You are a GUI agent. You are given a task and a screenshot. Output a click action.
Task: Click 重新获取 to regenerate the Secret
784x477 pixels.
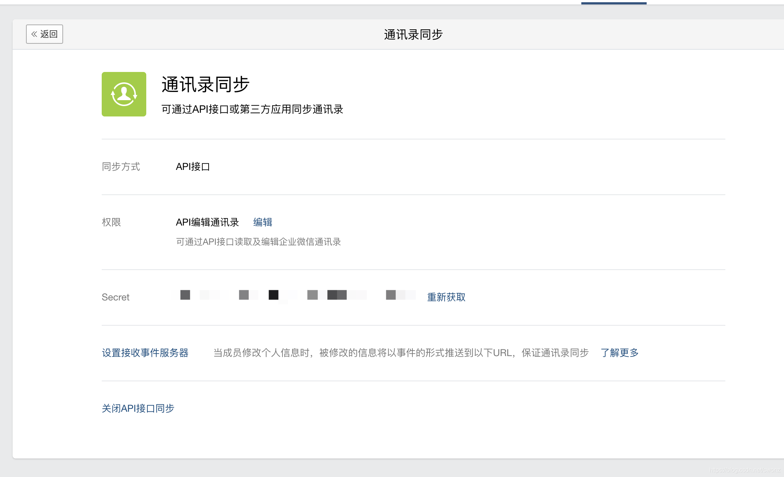[446, 297]
